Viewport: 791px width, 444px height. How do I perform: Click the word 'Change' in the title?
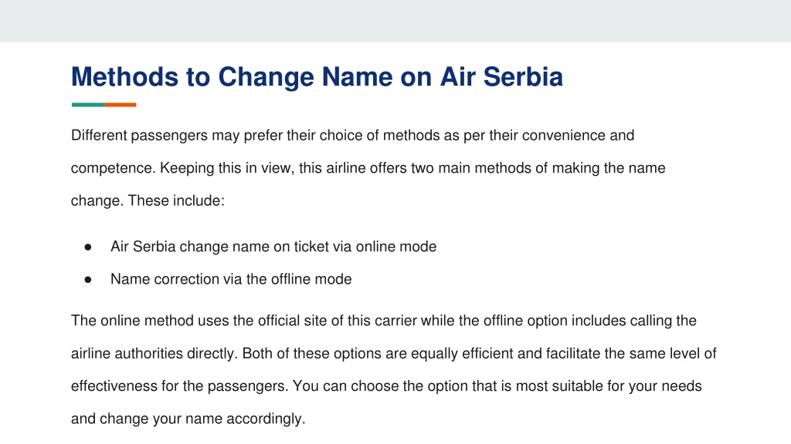point(266,77)
